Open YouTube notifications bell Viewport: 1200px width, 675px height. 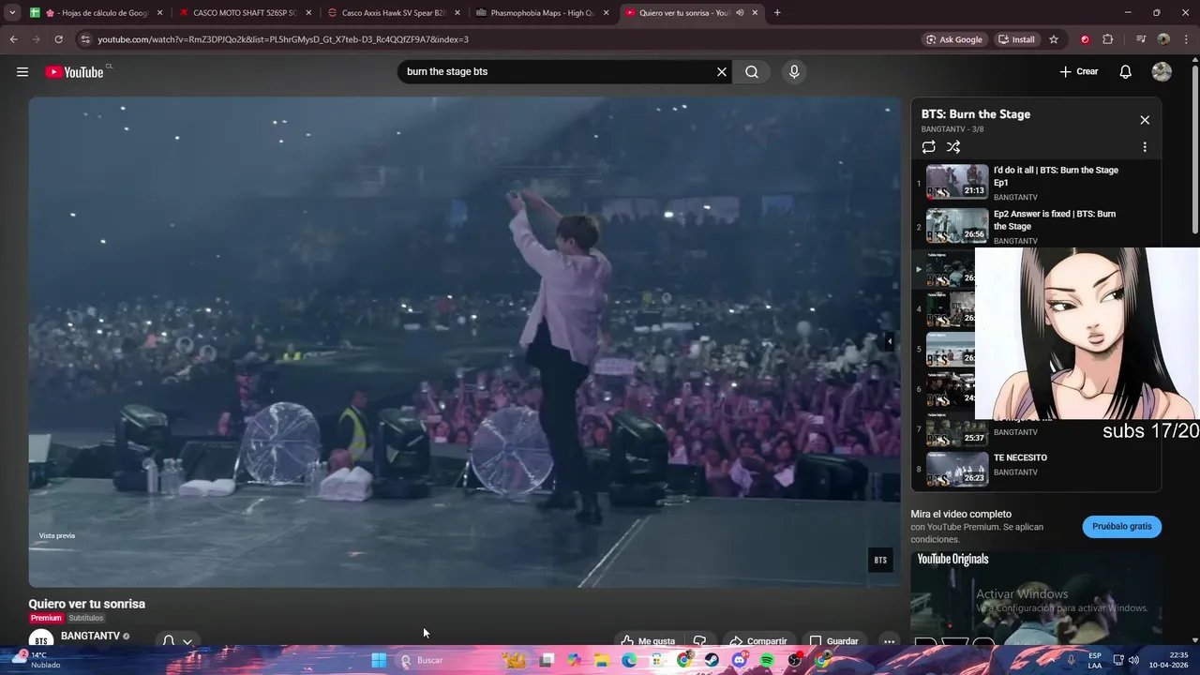coord(1126,71)
